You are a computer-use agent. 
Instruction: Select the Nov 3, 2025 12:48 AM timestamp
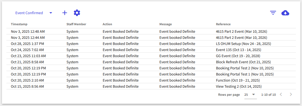tap(28, 31)
